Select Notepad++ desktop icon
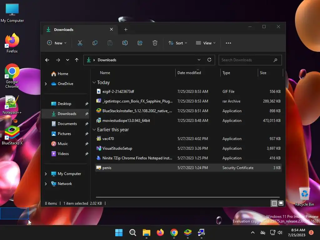Image resolution: width=320 pixels, height=240 pixels. click(x=12, y=105)
